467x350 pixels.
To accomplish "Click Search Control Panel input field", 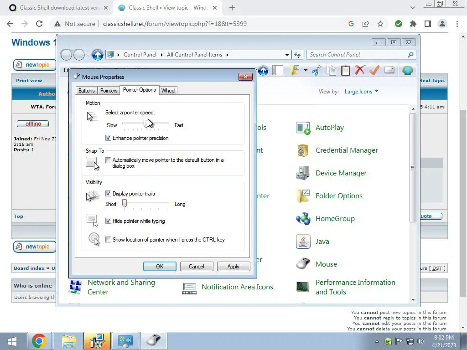I will [358, 55].
